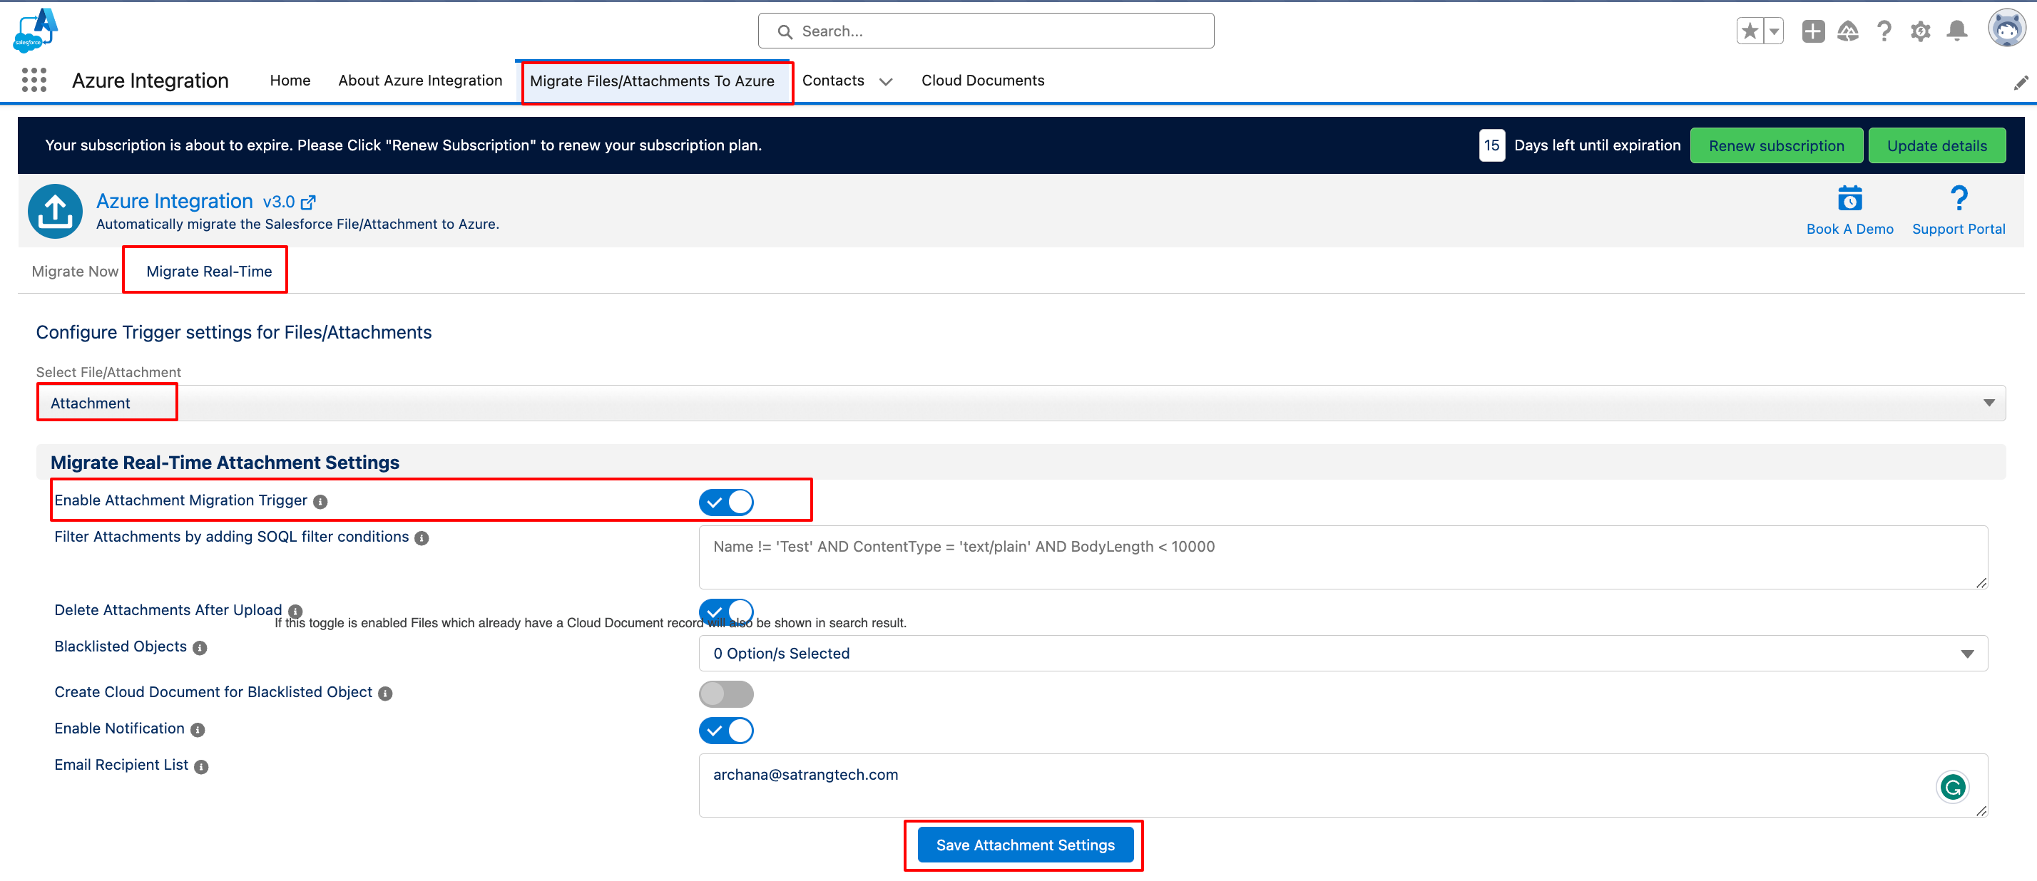The width and height of the screenshot is (2037, 881).
Task: Click the Salesforce Help question mark icon
Action: click(x=1884, y=31)
